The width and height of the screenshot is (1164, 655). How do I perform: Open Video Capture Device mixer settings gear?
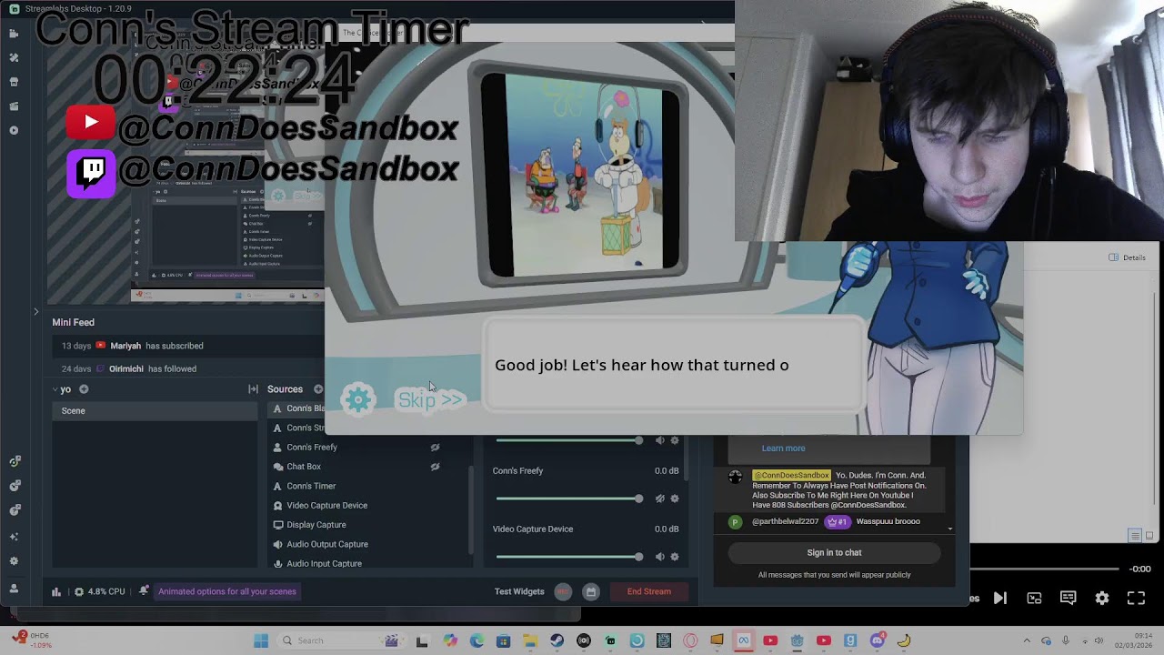coord(675,557)
